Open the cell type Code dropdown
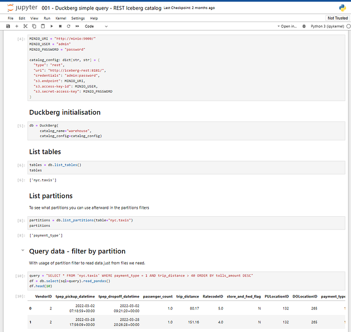351x332 pixels. click(x=96, y=26)
